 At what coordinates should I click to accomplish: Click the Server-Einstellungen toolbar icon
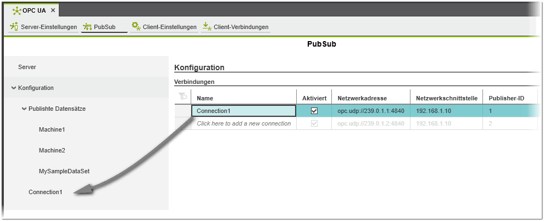(x=14, y=27)
